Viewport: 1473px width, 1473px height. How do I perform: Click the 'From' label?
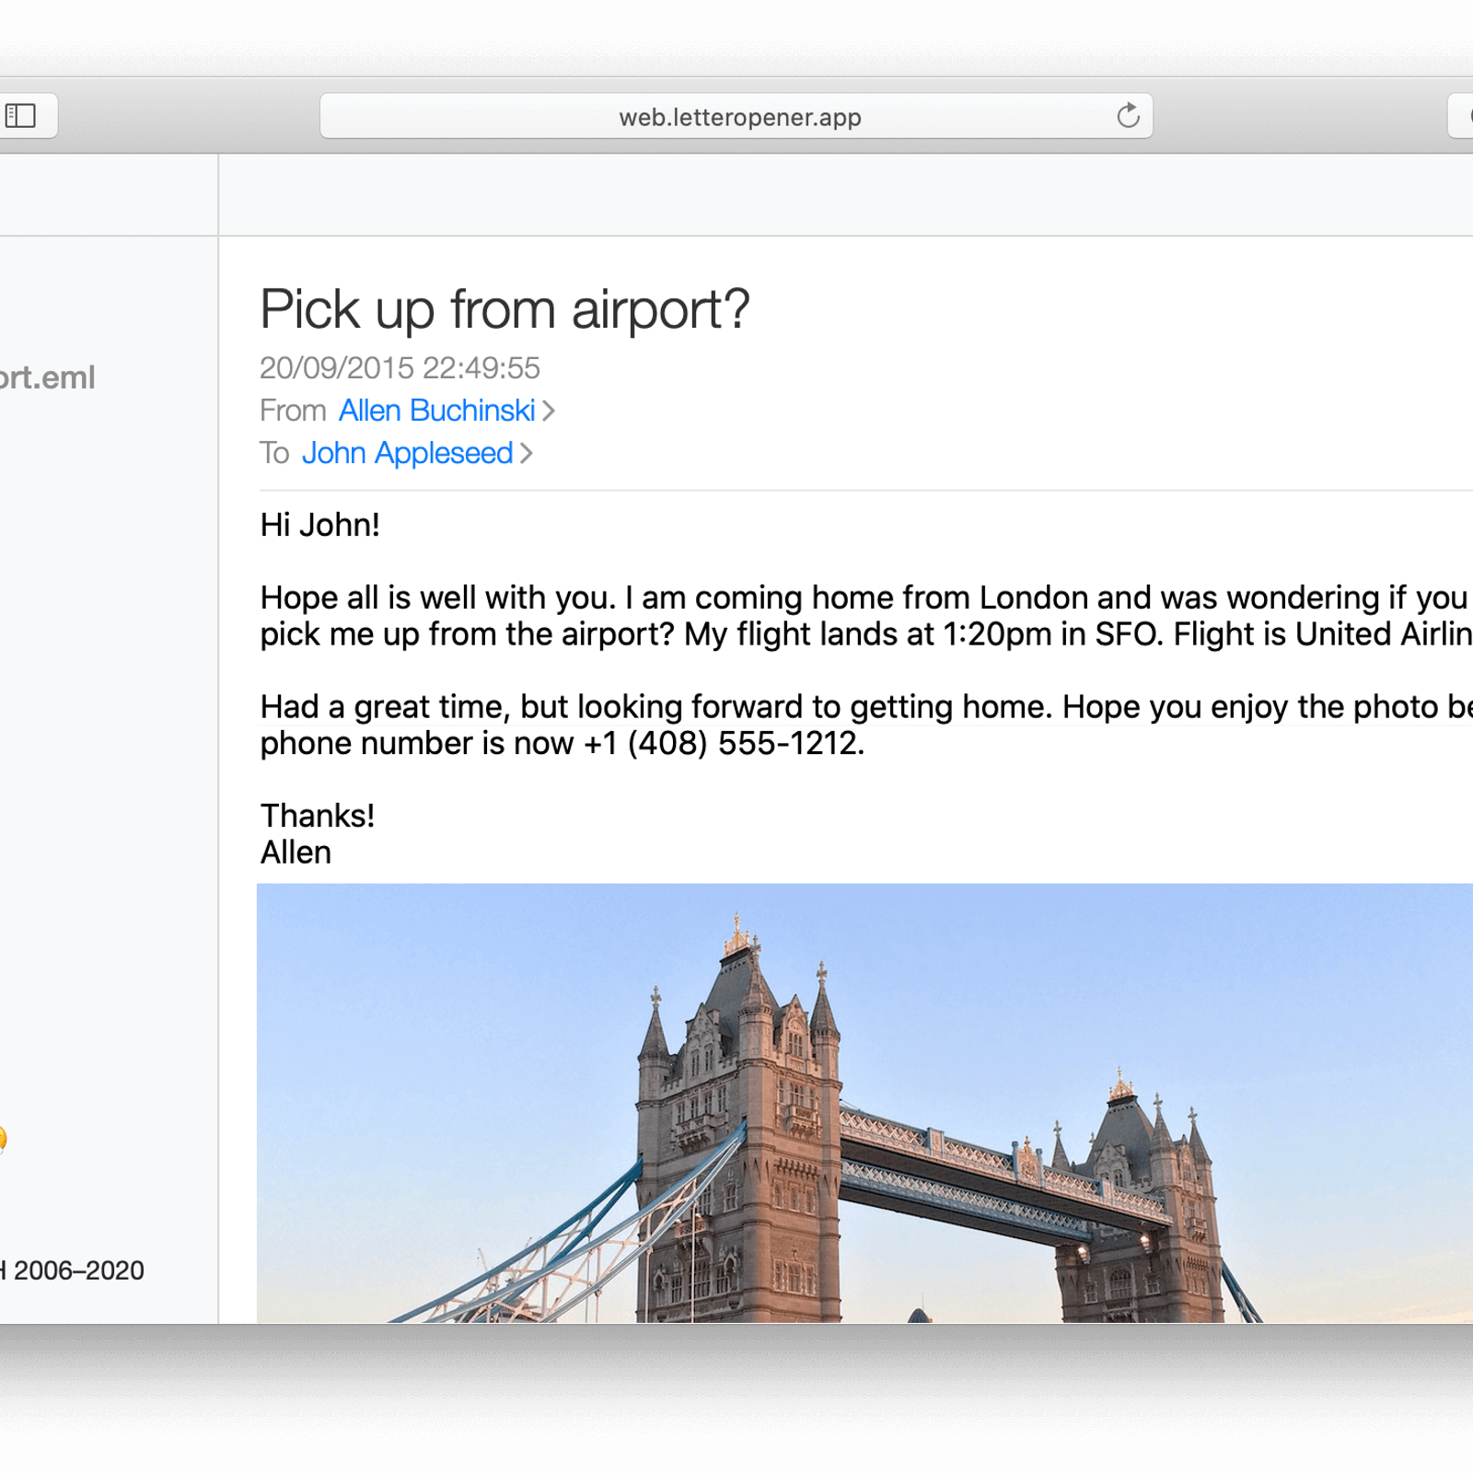click(x=293, y=411)
